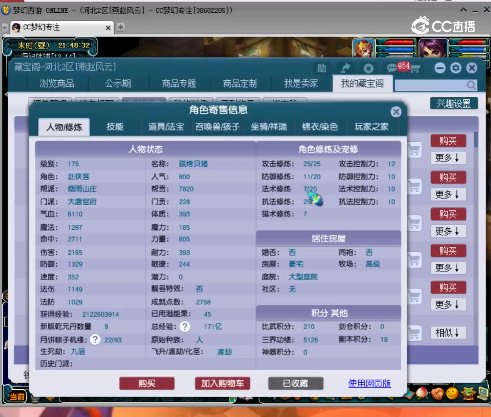491x417 pixels.
Task: Expand the third 更多 dropdown
Action: 448,231
